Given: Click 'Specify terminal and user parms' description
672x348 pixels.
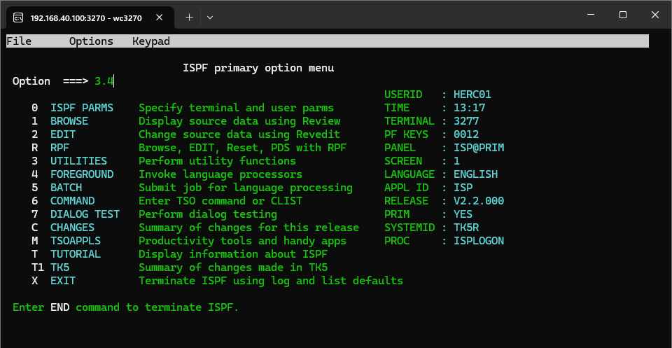Looking at the screenshot, I should click(x=236, y=108).
